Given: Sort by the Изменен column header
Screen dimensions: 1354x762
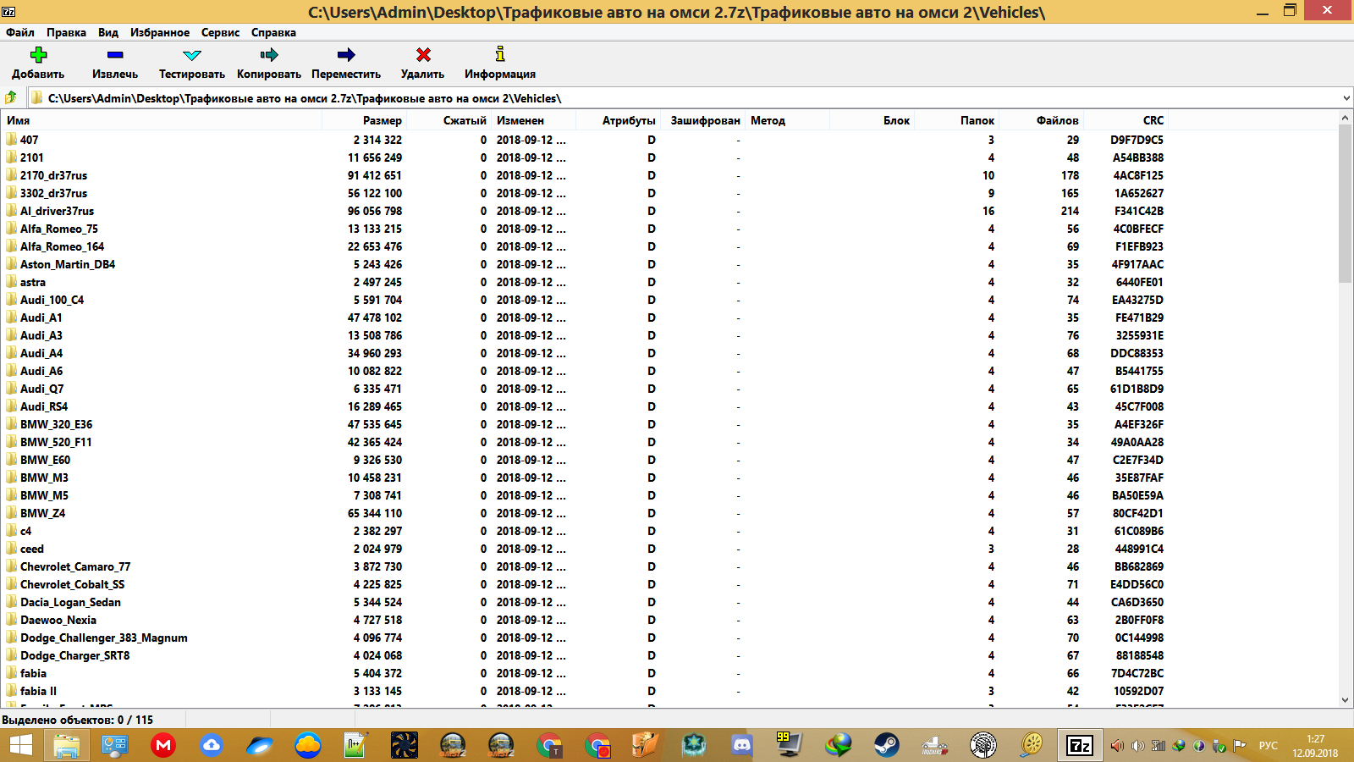Looking at the screenshot, I should [x=533, y=120].
